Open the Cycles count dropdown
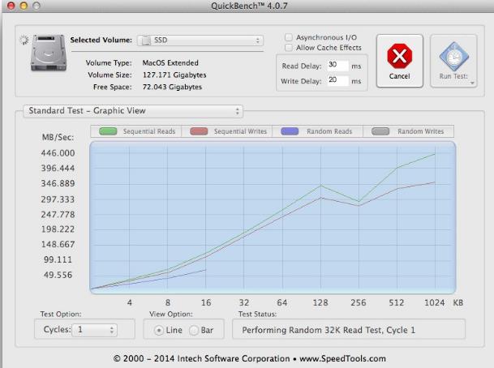494x368 pixels. click(x=95, y=330)
